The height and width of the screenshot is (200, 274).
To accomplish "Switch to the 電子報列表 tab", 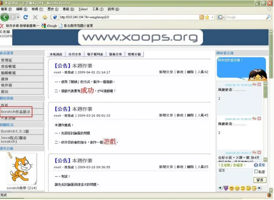I will pos(95,54).
